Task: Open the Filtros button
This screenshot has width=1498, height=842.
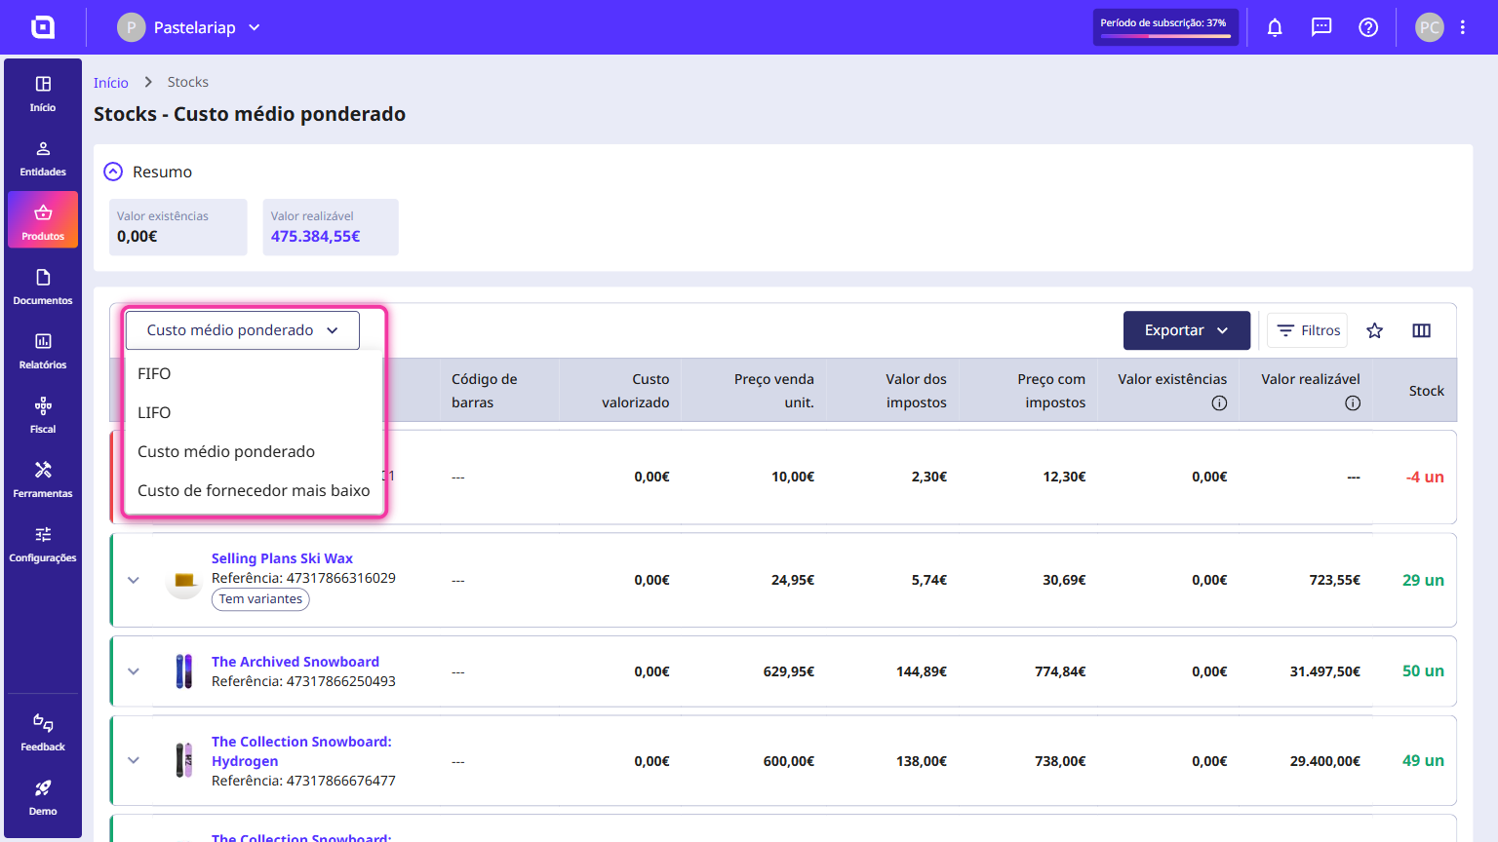Action: (1307, 330)
